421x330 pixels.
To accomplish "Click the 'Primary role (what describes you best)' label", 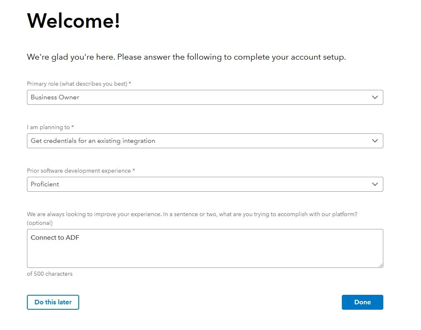I will [x=79, y=84].
